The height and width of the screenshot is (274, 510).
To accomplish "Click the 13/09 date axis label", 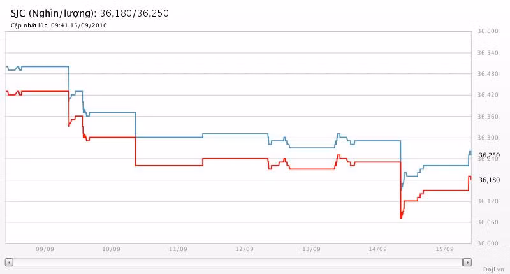I will [x=311, y=249].
